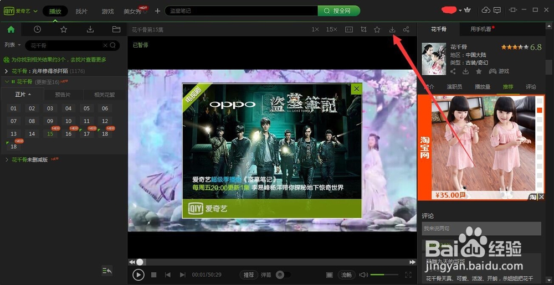Click the star icon next to 游戏 controller

(x=479, y=71)
